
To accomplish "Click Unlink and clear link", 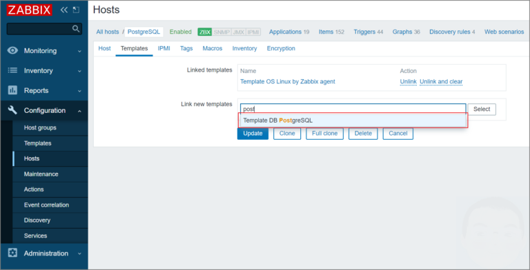I will pyautogui.click(x=441, y=81).
